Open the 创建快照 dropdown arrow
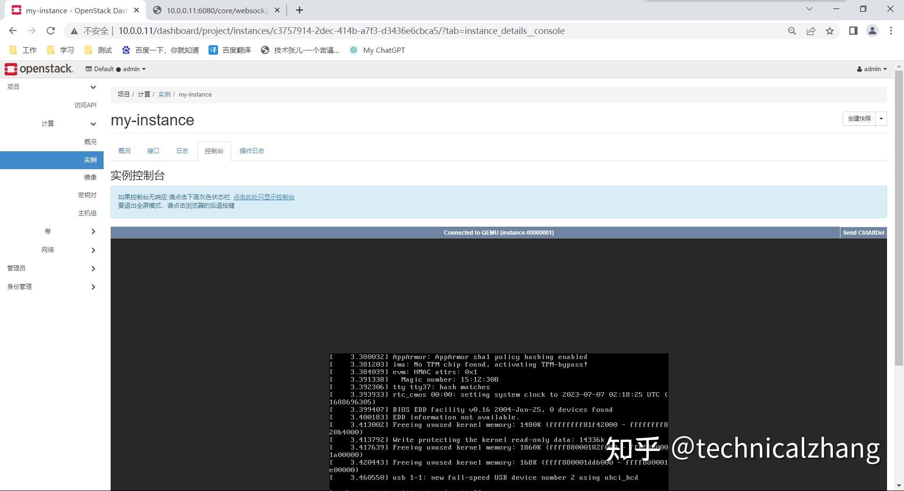The height and width of the screenshot is (491, 904). (x=880, y=119)
